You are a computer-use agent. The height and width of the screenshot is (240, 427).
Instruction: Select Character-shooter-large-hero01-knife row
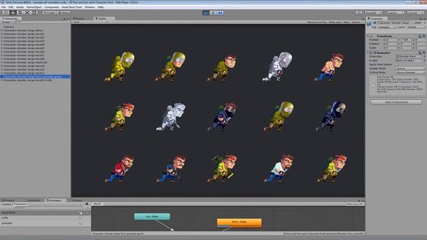pos(35,80)
